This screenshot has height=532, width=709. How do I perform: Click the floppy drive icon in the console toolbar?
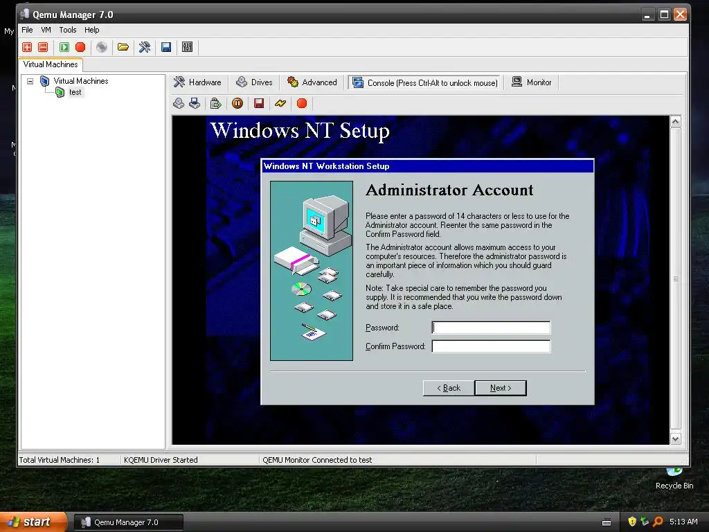tap(195, 104)
